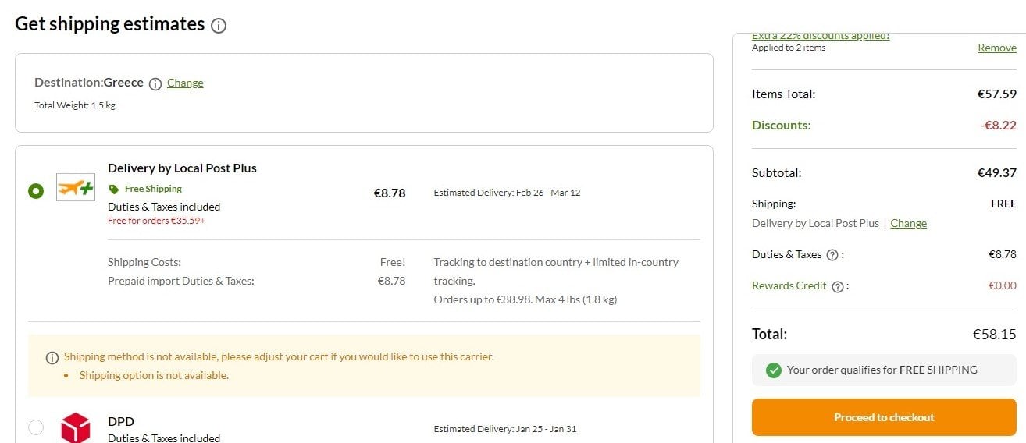Click green checkmark in free shipping banner
The width and height of the screenshot is (1026, 443).
[x=773, y=370]
